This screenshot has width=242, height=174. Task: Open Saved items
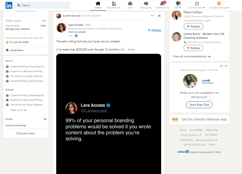17,50
